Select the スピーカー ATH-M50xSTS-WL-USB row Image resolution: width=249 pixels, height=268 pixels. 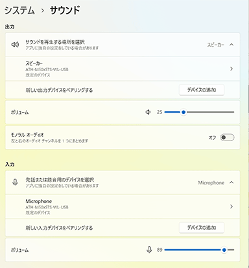click(123, 69)
